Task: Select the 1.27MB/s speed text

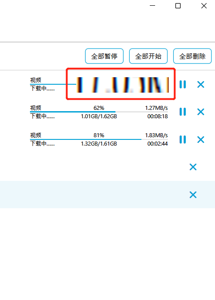Action: click(156, 108)
